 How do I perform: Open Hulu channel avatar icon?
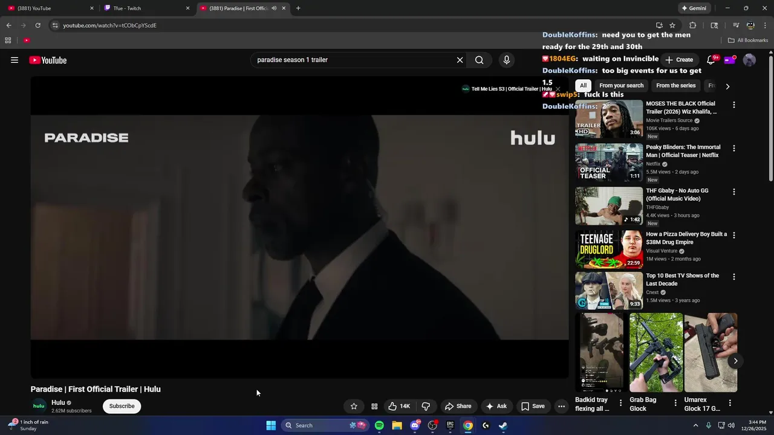click(x=39, y=406)
